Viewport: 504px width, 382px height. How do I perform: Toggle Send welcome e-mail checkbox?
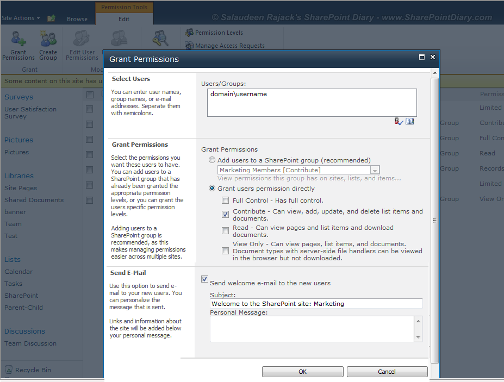[204, 279]
